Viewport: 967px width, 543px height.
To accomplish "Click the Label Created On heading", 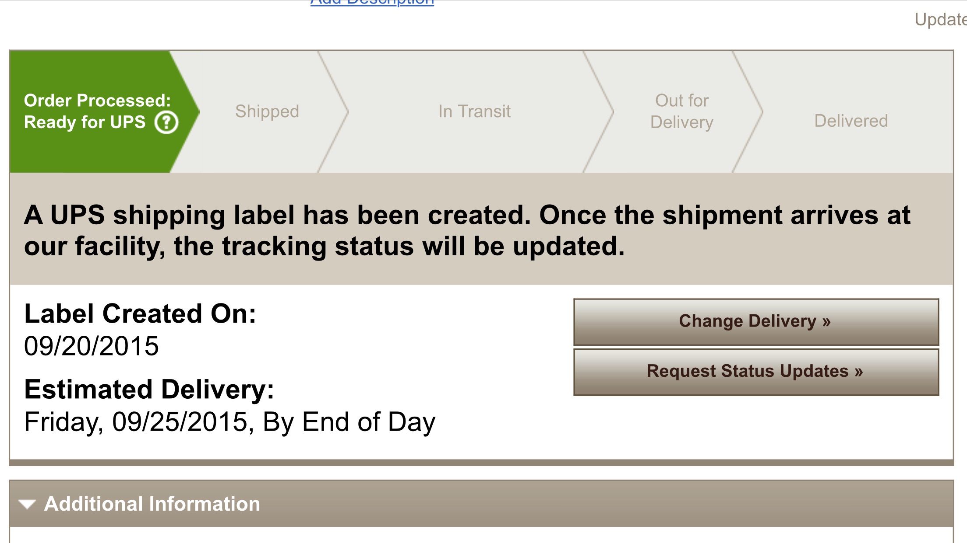I will [x=140, y=314].
